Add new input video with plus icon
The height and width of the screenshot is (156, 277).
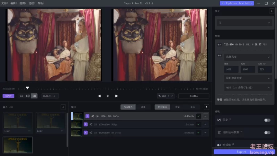click(63, 107)
